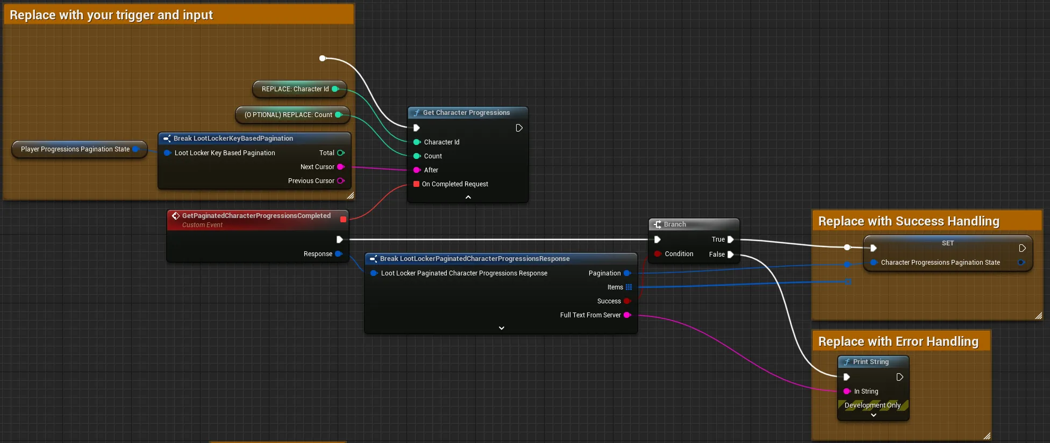
Task: Select the SET node header
Action: tap(948, 243)
